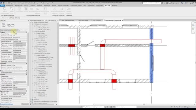Click the 'Выравнивание отверстий' ribbon tool
196x110 pixels.
pos(55,10)
